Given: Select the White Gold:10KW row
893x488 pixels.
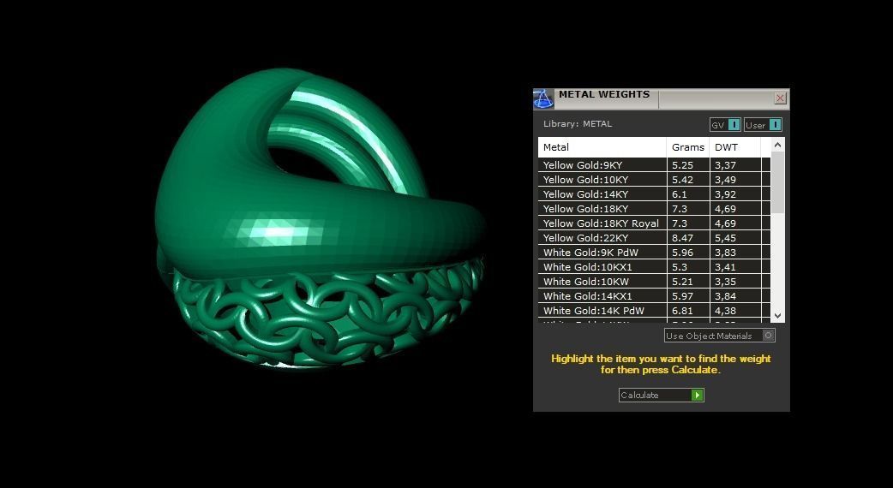Looking at the screenshot, I should (654, 282).
